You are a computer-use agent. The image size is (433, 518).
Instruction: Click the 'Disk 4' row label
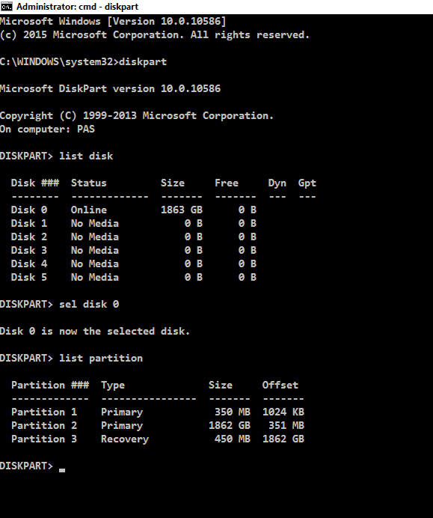point(29,264)
